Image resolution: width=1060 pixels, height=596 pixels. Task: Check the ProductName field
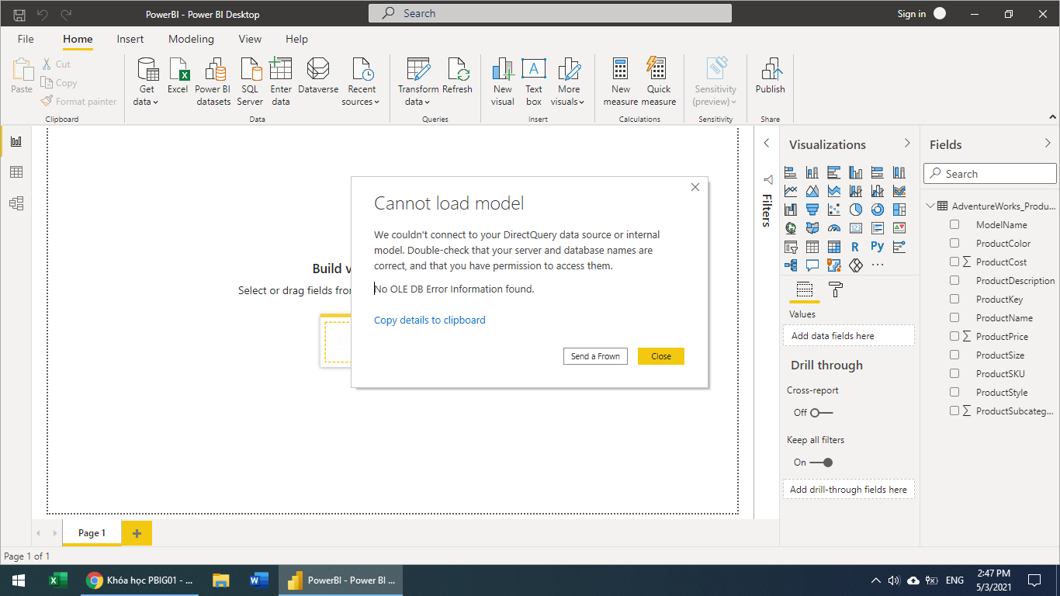coord(954,317)
